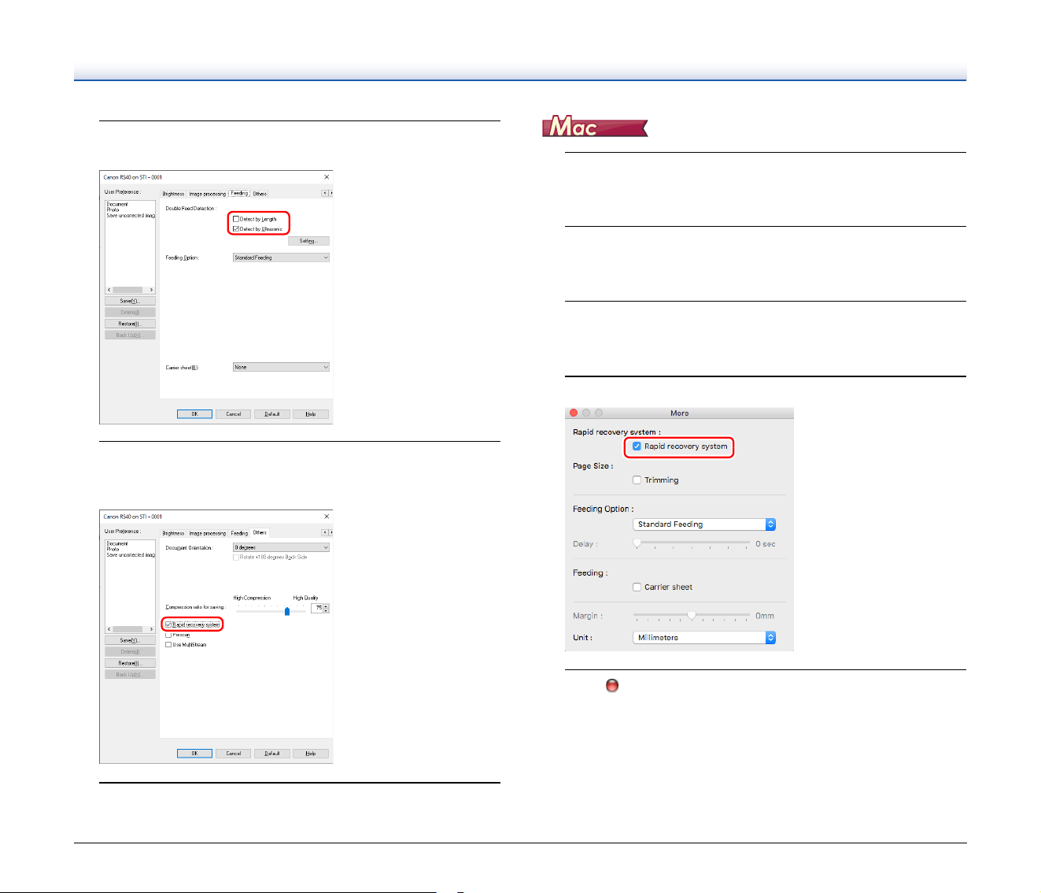Image resolution: width=1041 pixels, height=893 pixels.
Task: Select Photo preference in Double Feed Detection dialog
Action: 113,209
